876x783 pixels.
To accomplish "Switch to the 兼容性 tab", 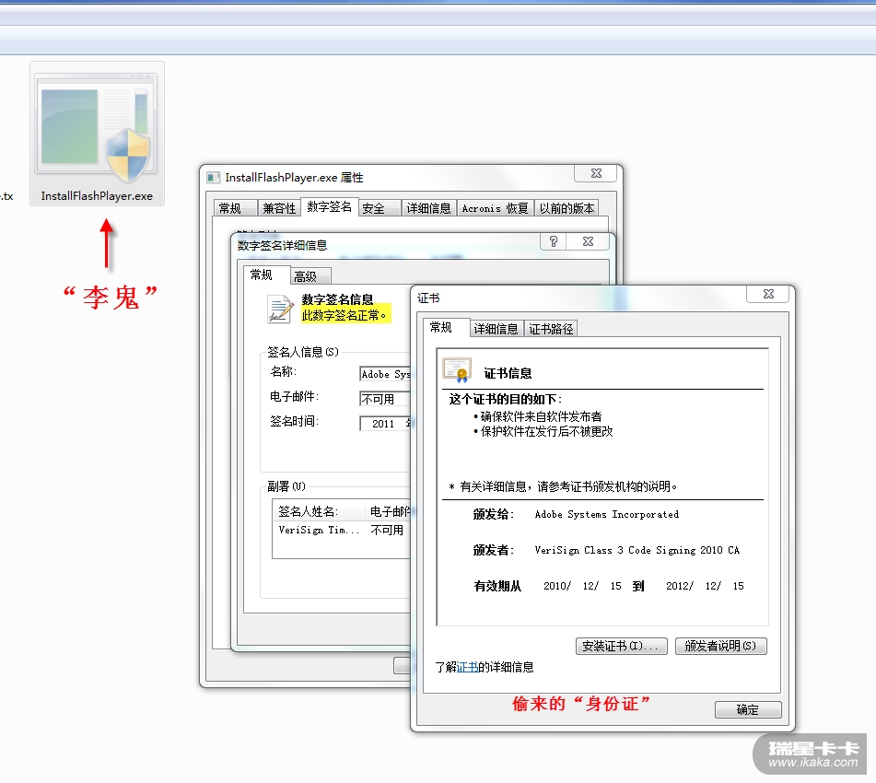I will point(279,208).
